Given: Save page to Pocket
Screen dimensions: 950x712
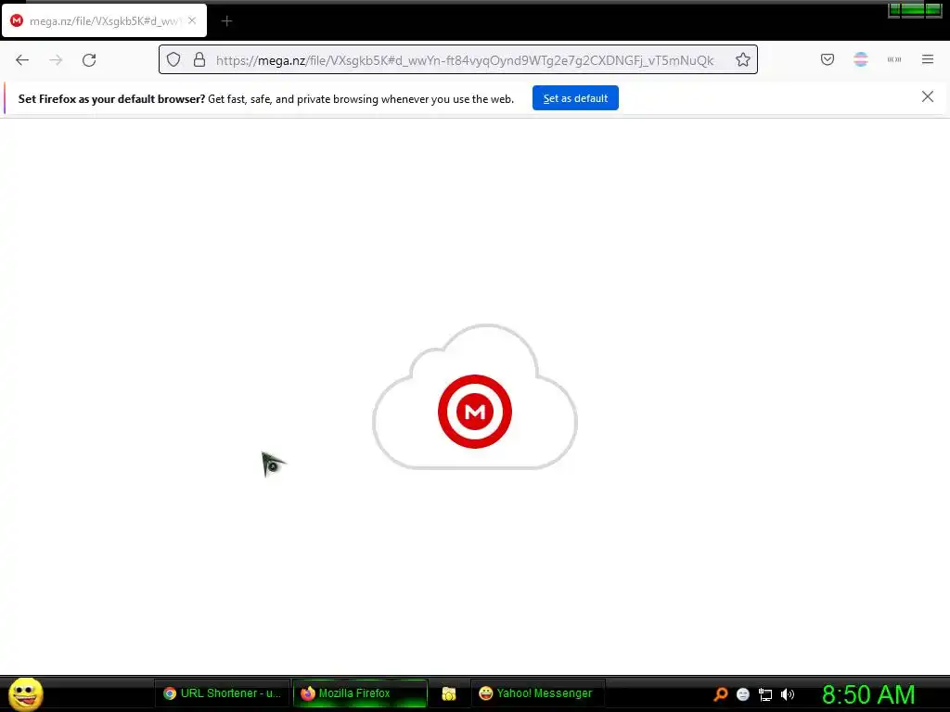Looking at the screenshot, I should [x=828, y=59].
